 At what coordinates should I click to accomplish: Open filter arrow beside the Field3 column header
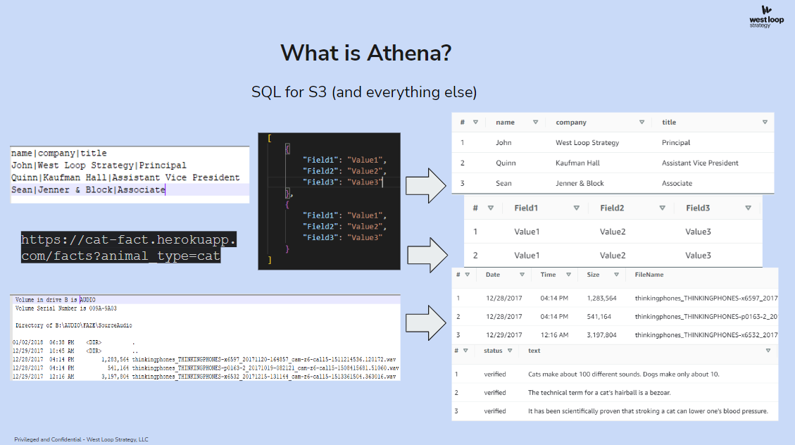coord(749,208)
